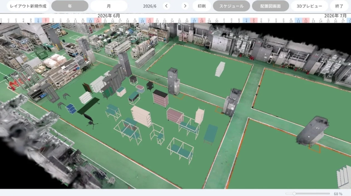Go to the next month arrow
The height and width of the screenshot is (196, 351).
click(185, 6)
